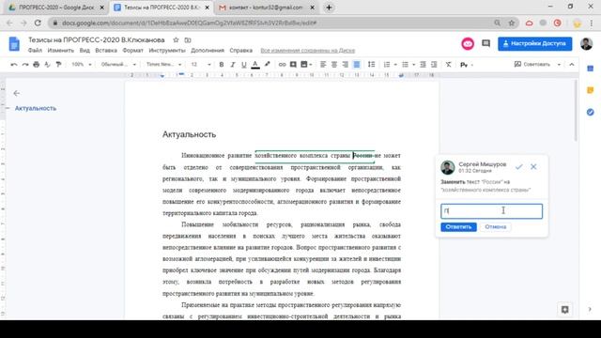Open the Справка menu

(x=240, y=50)
